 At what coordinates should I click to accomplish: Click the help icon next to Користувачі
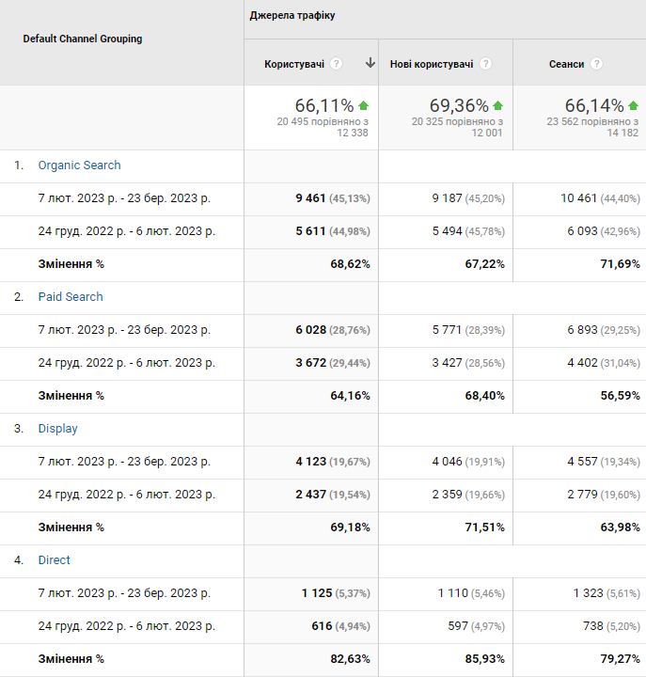[x=337, y=64]
